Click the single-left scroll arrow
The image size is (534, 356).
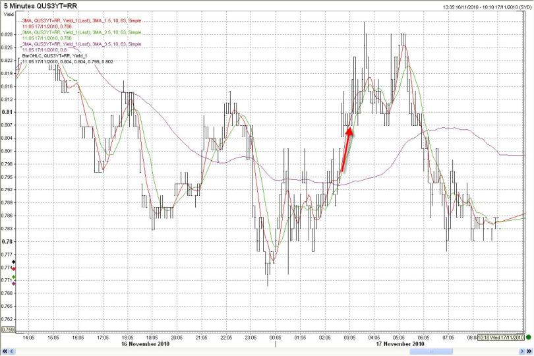(11, 351)
